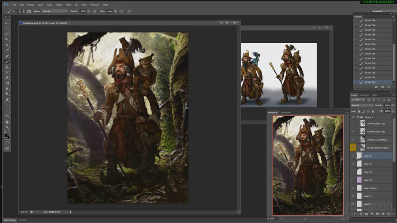This screenshot has width=397, height=223.
Task: Hide the second 154-5442_IMG copy layer
Action: [353, 132]
